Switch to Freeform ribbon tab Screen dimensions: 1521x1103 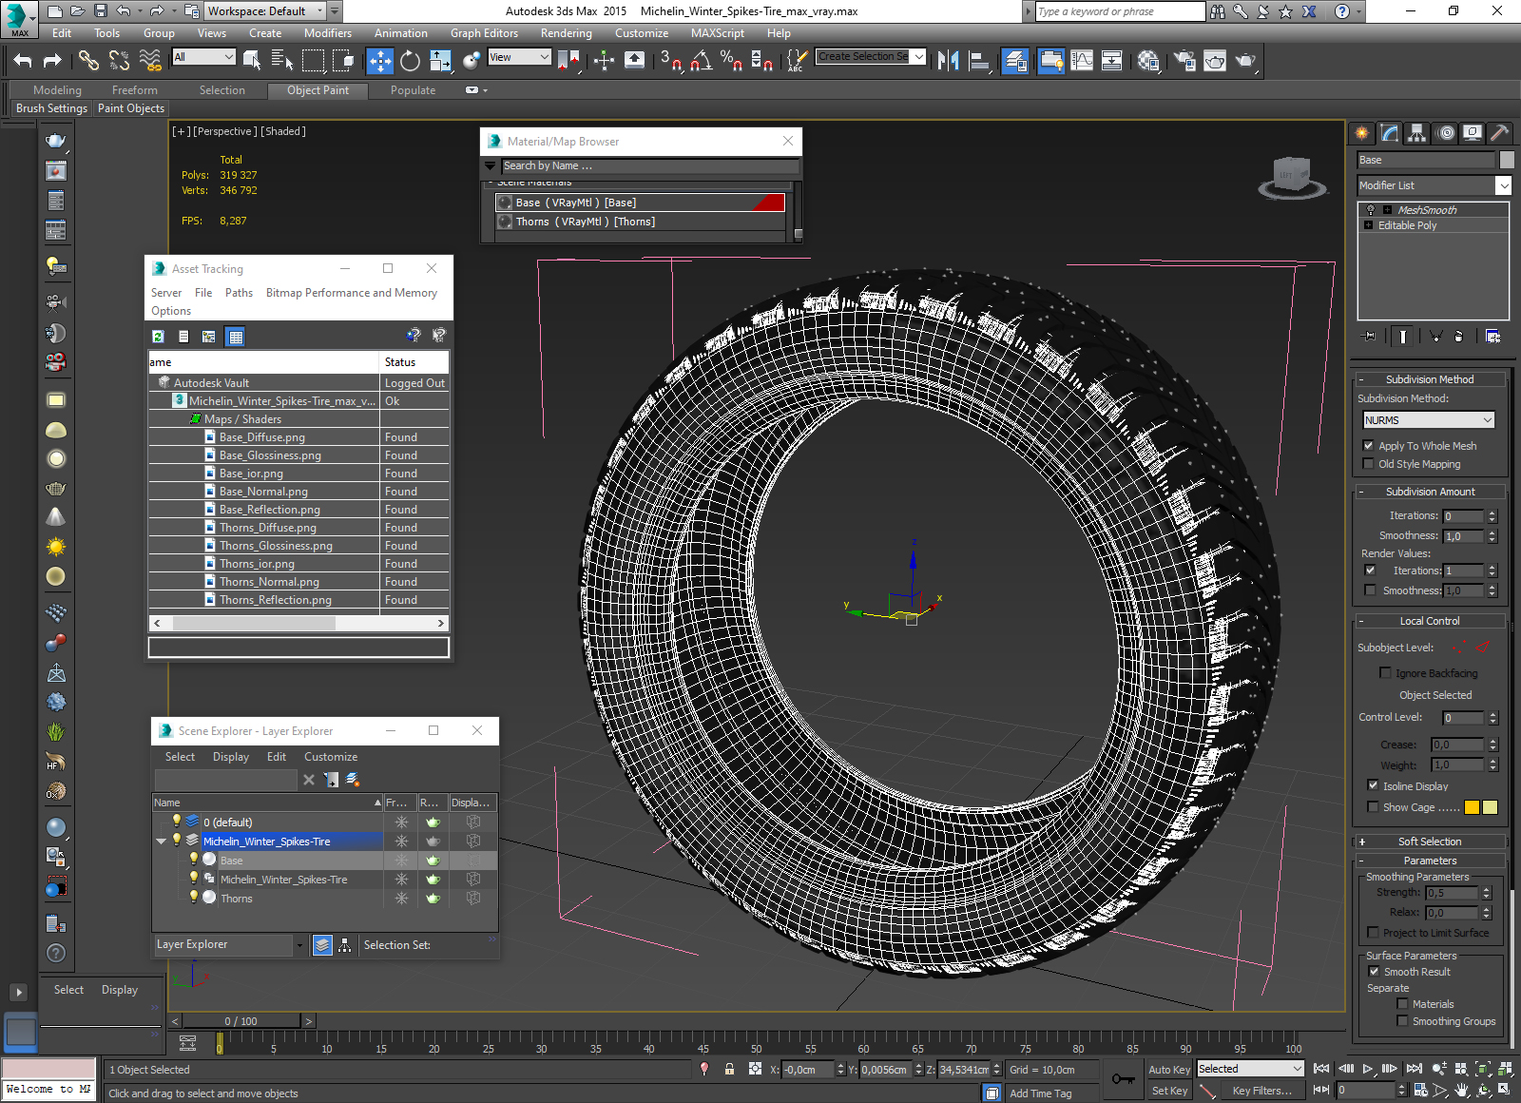click(x=135, y=90)
